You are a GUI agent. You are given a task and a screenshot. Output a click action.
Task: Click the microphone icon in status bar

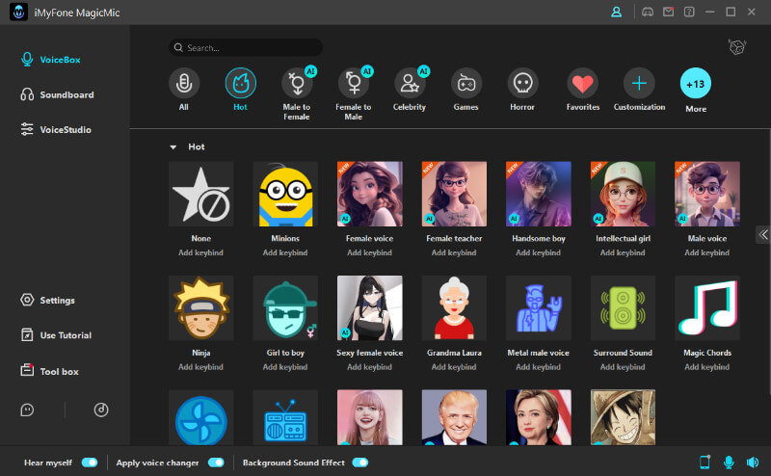tap(729, 463)
